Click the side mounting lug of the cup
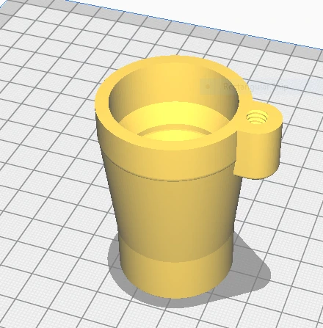323x328 pixels. [x=259, y=141]
